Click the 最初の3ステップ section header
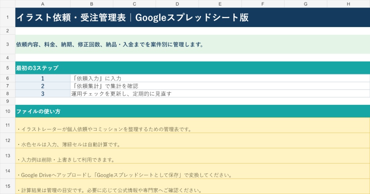This screenshot has height=194, width=370. click(x=193, y=68)
